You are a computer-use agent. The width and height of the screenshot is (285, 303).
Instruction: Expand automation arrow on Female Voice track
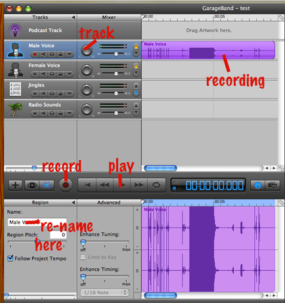point(70,74)
